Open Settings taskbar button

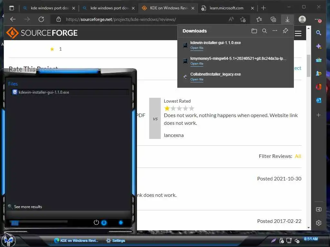click(x=116, y=241)
